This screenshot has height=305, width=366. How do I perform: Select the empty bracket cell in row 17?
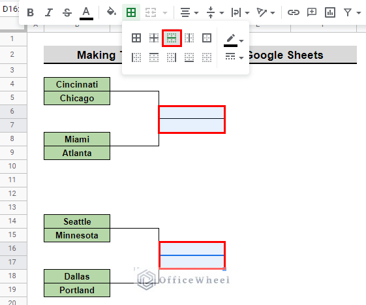pos(192,261)
